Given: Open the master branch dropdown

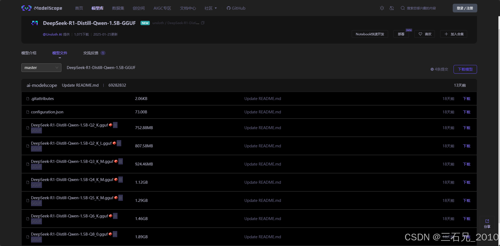Looking at the screenshot, I should [x=41, y=68].
